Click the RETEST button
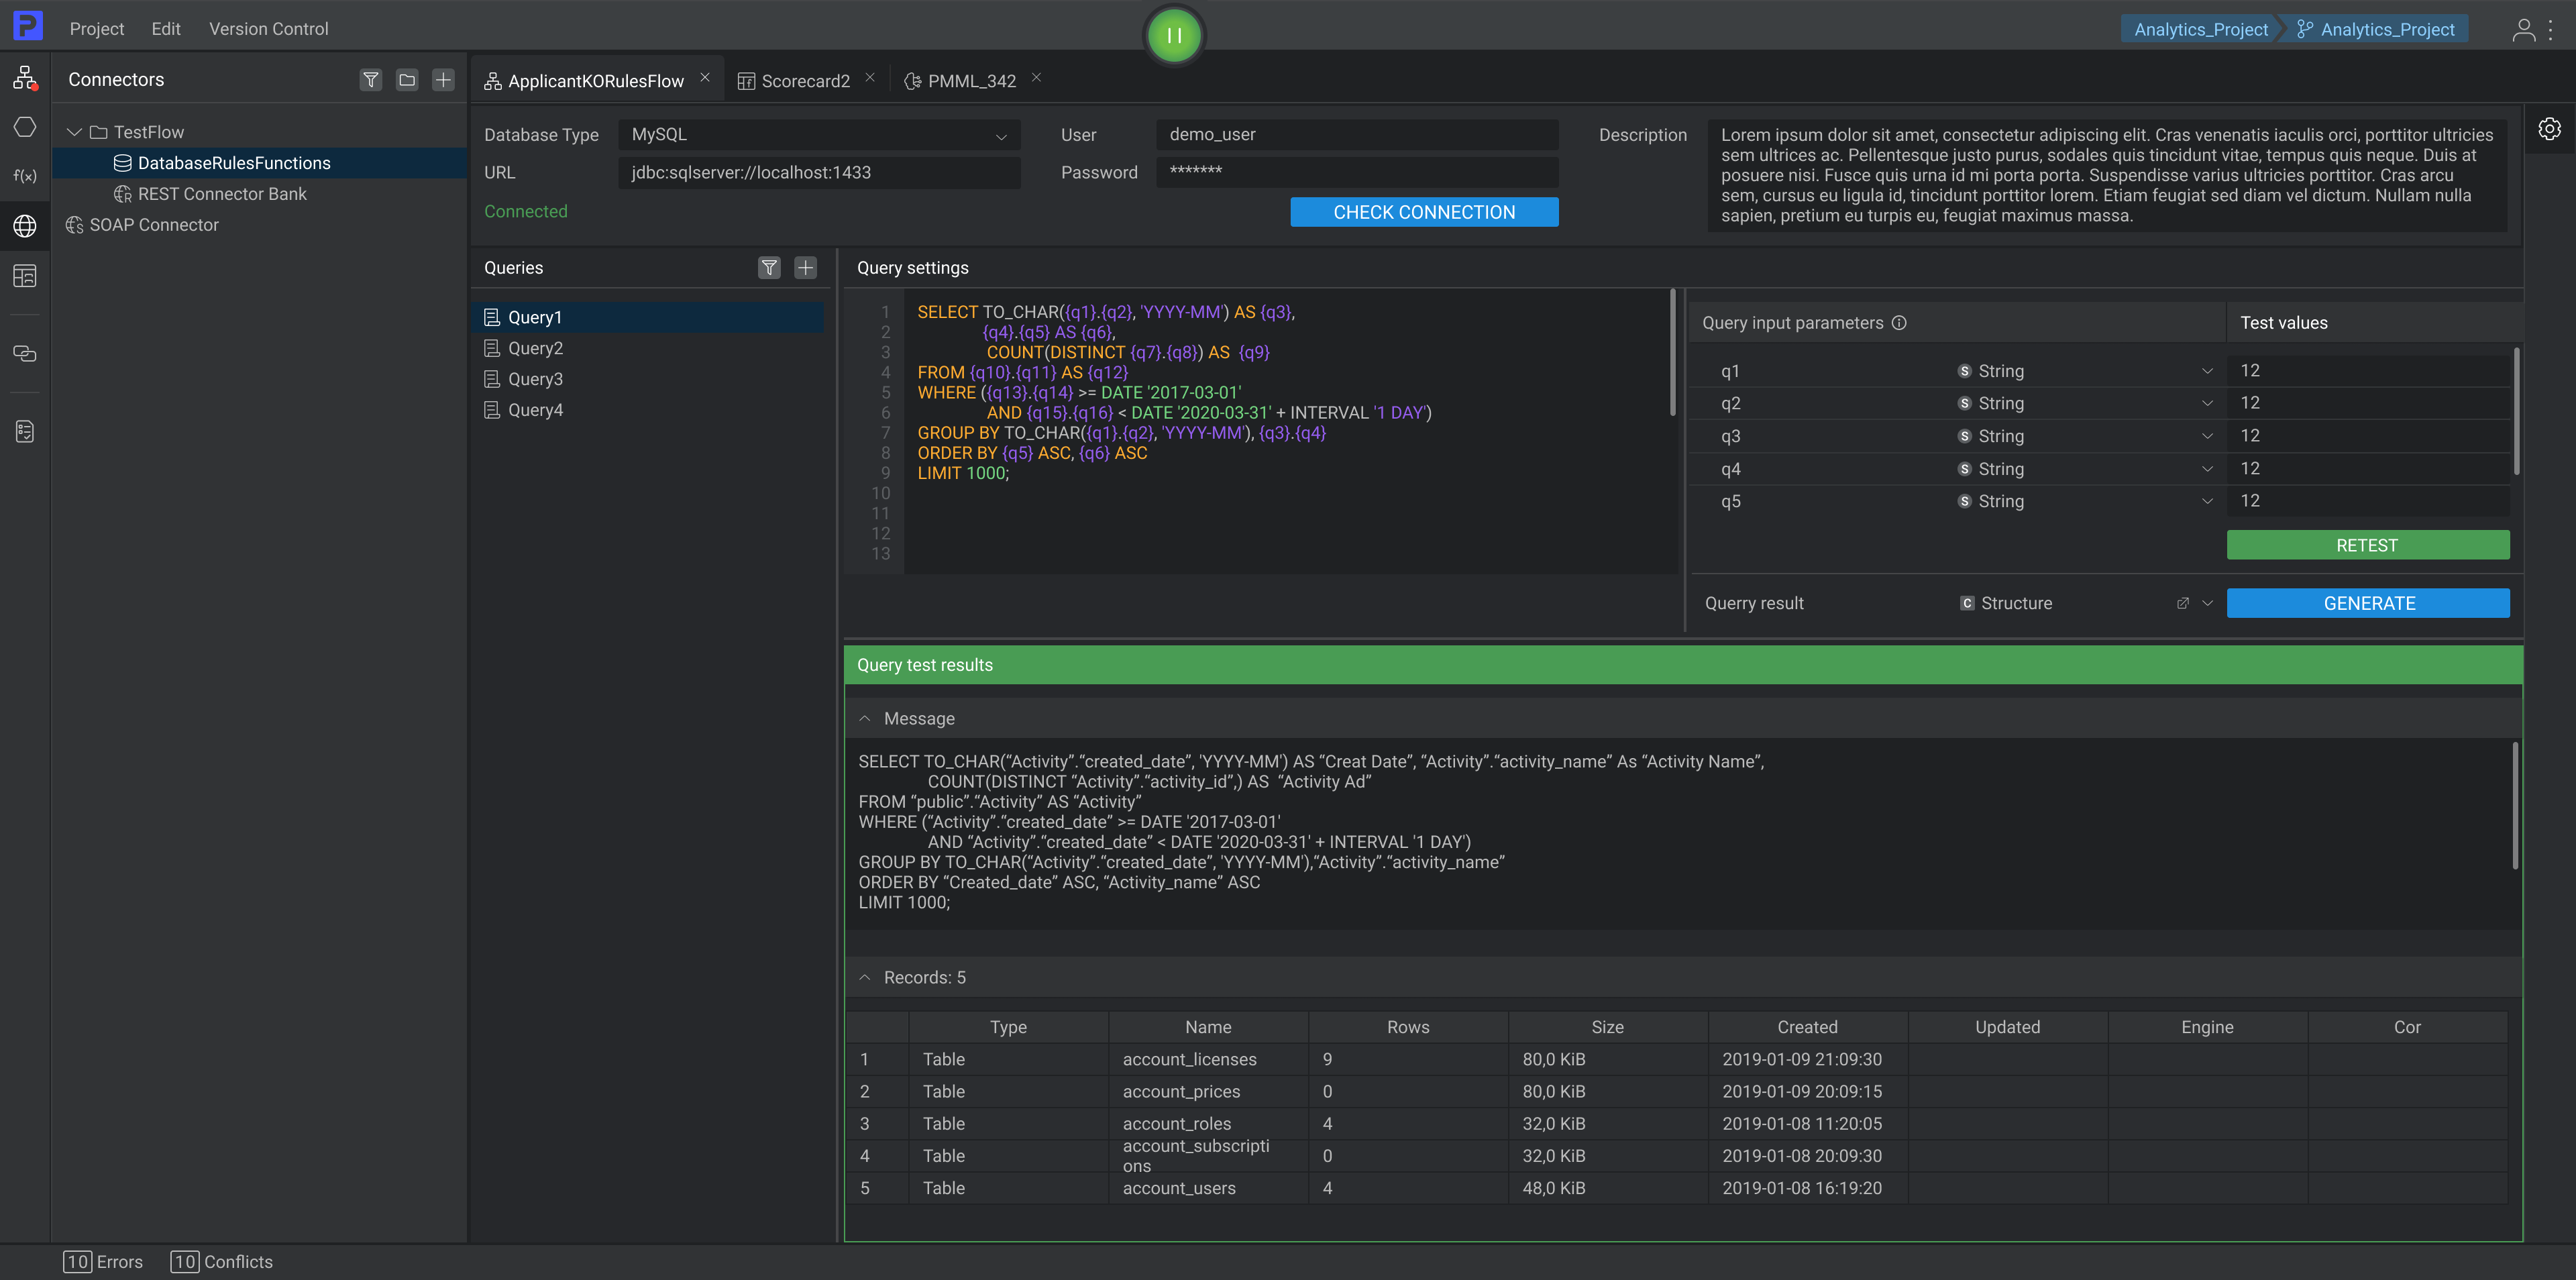Screen dimensions: 2576x1280 coord(2367,545)
